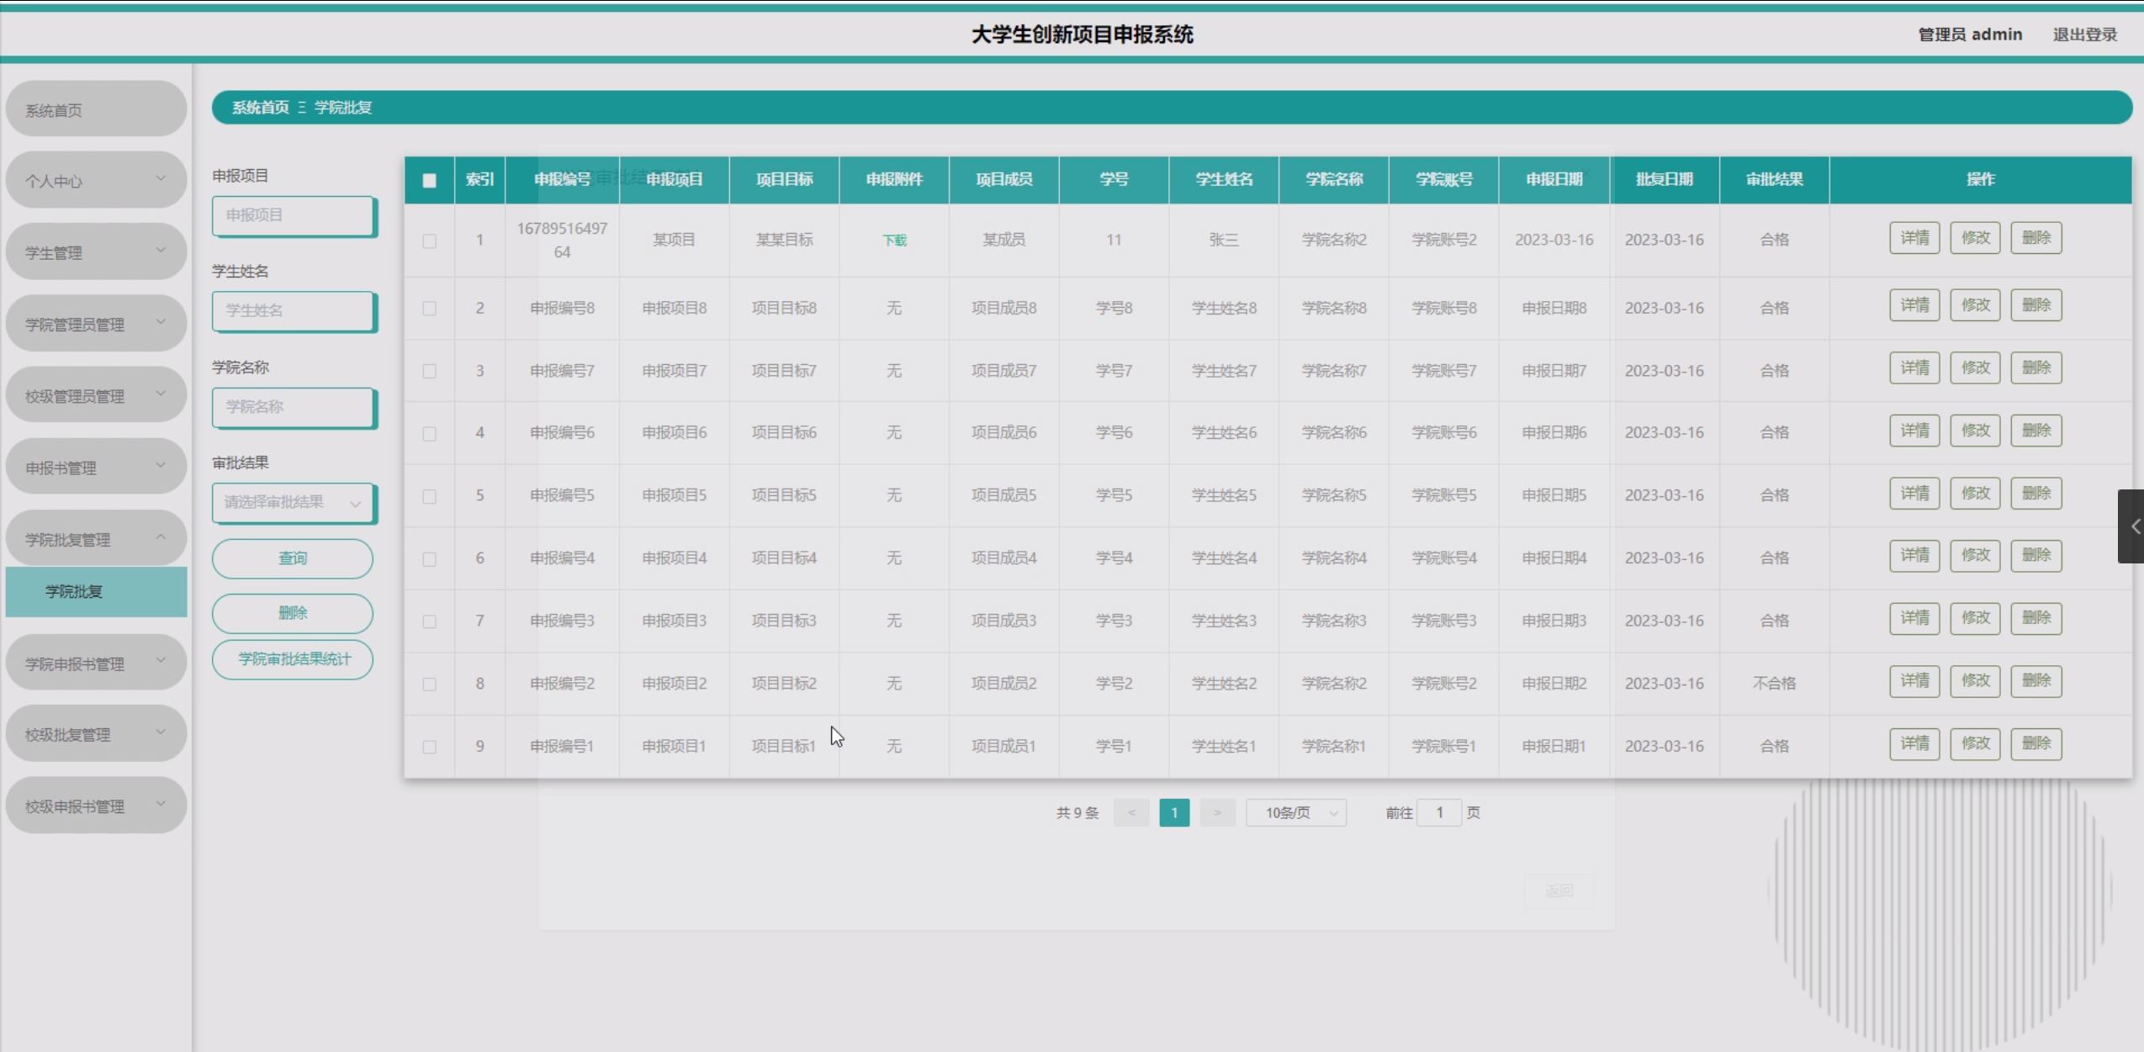Open the 审批结果 filter dropdown

tap(292, 503)
